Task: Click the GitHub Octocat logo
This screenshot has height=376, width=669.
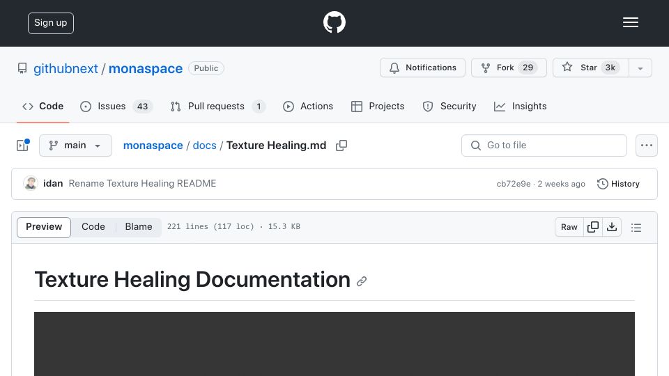Action: pos(334,22)
